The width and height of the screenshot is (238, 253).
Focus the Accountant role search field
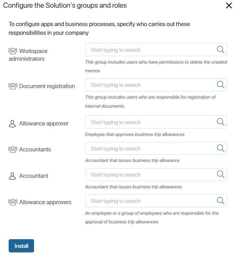[156, 175]
